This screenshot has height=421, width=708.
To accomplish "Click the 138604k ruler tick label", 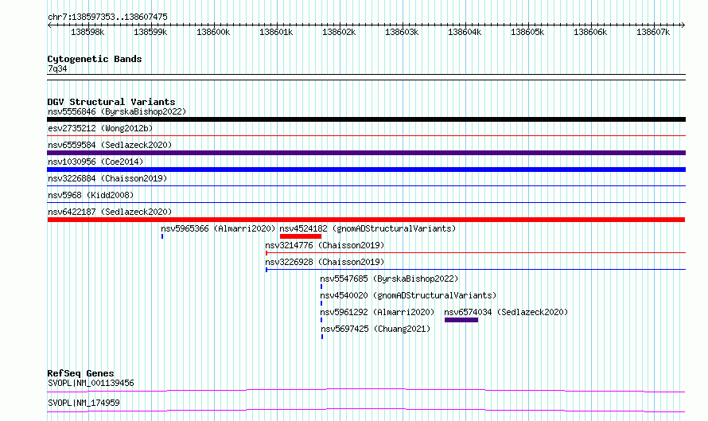I will [x=465, y=32].
